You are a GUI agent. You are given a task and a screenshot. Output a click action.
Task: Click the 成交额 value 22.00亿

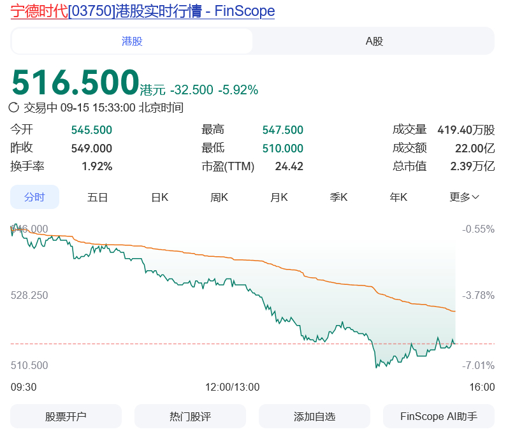475,148
